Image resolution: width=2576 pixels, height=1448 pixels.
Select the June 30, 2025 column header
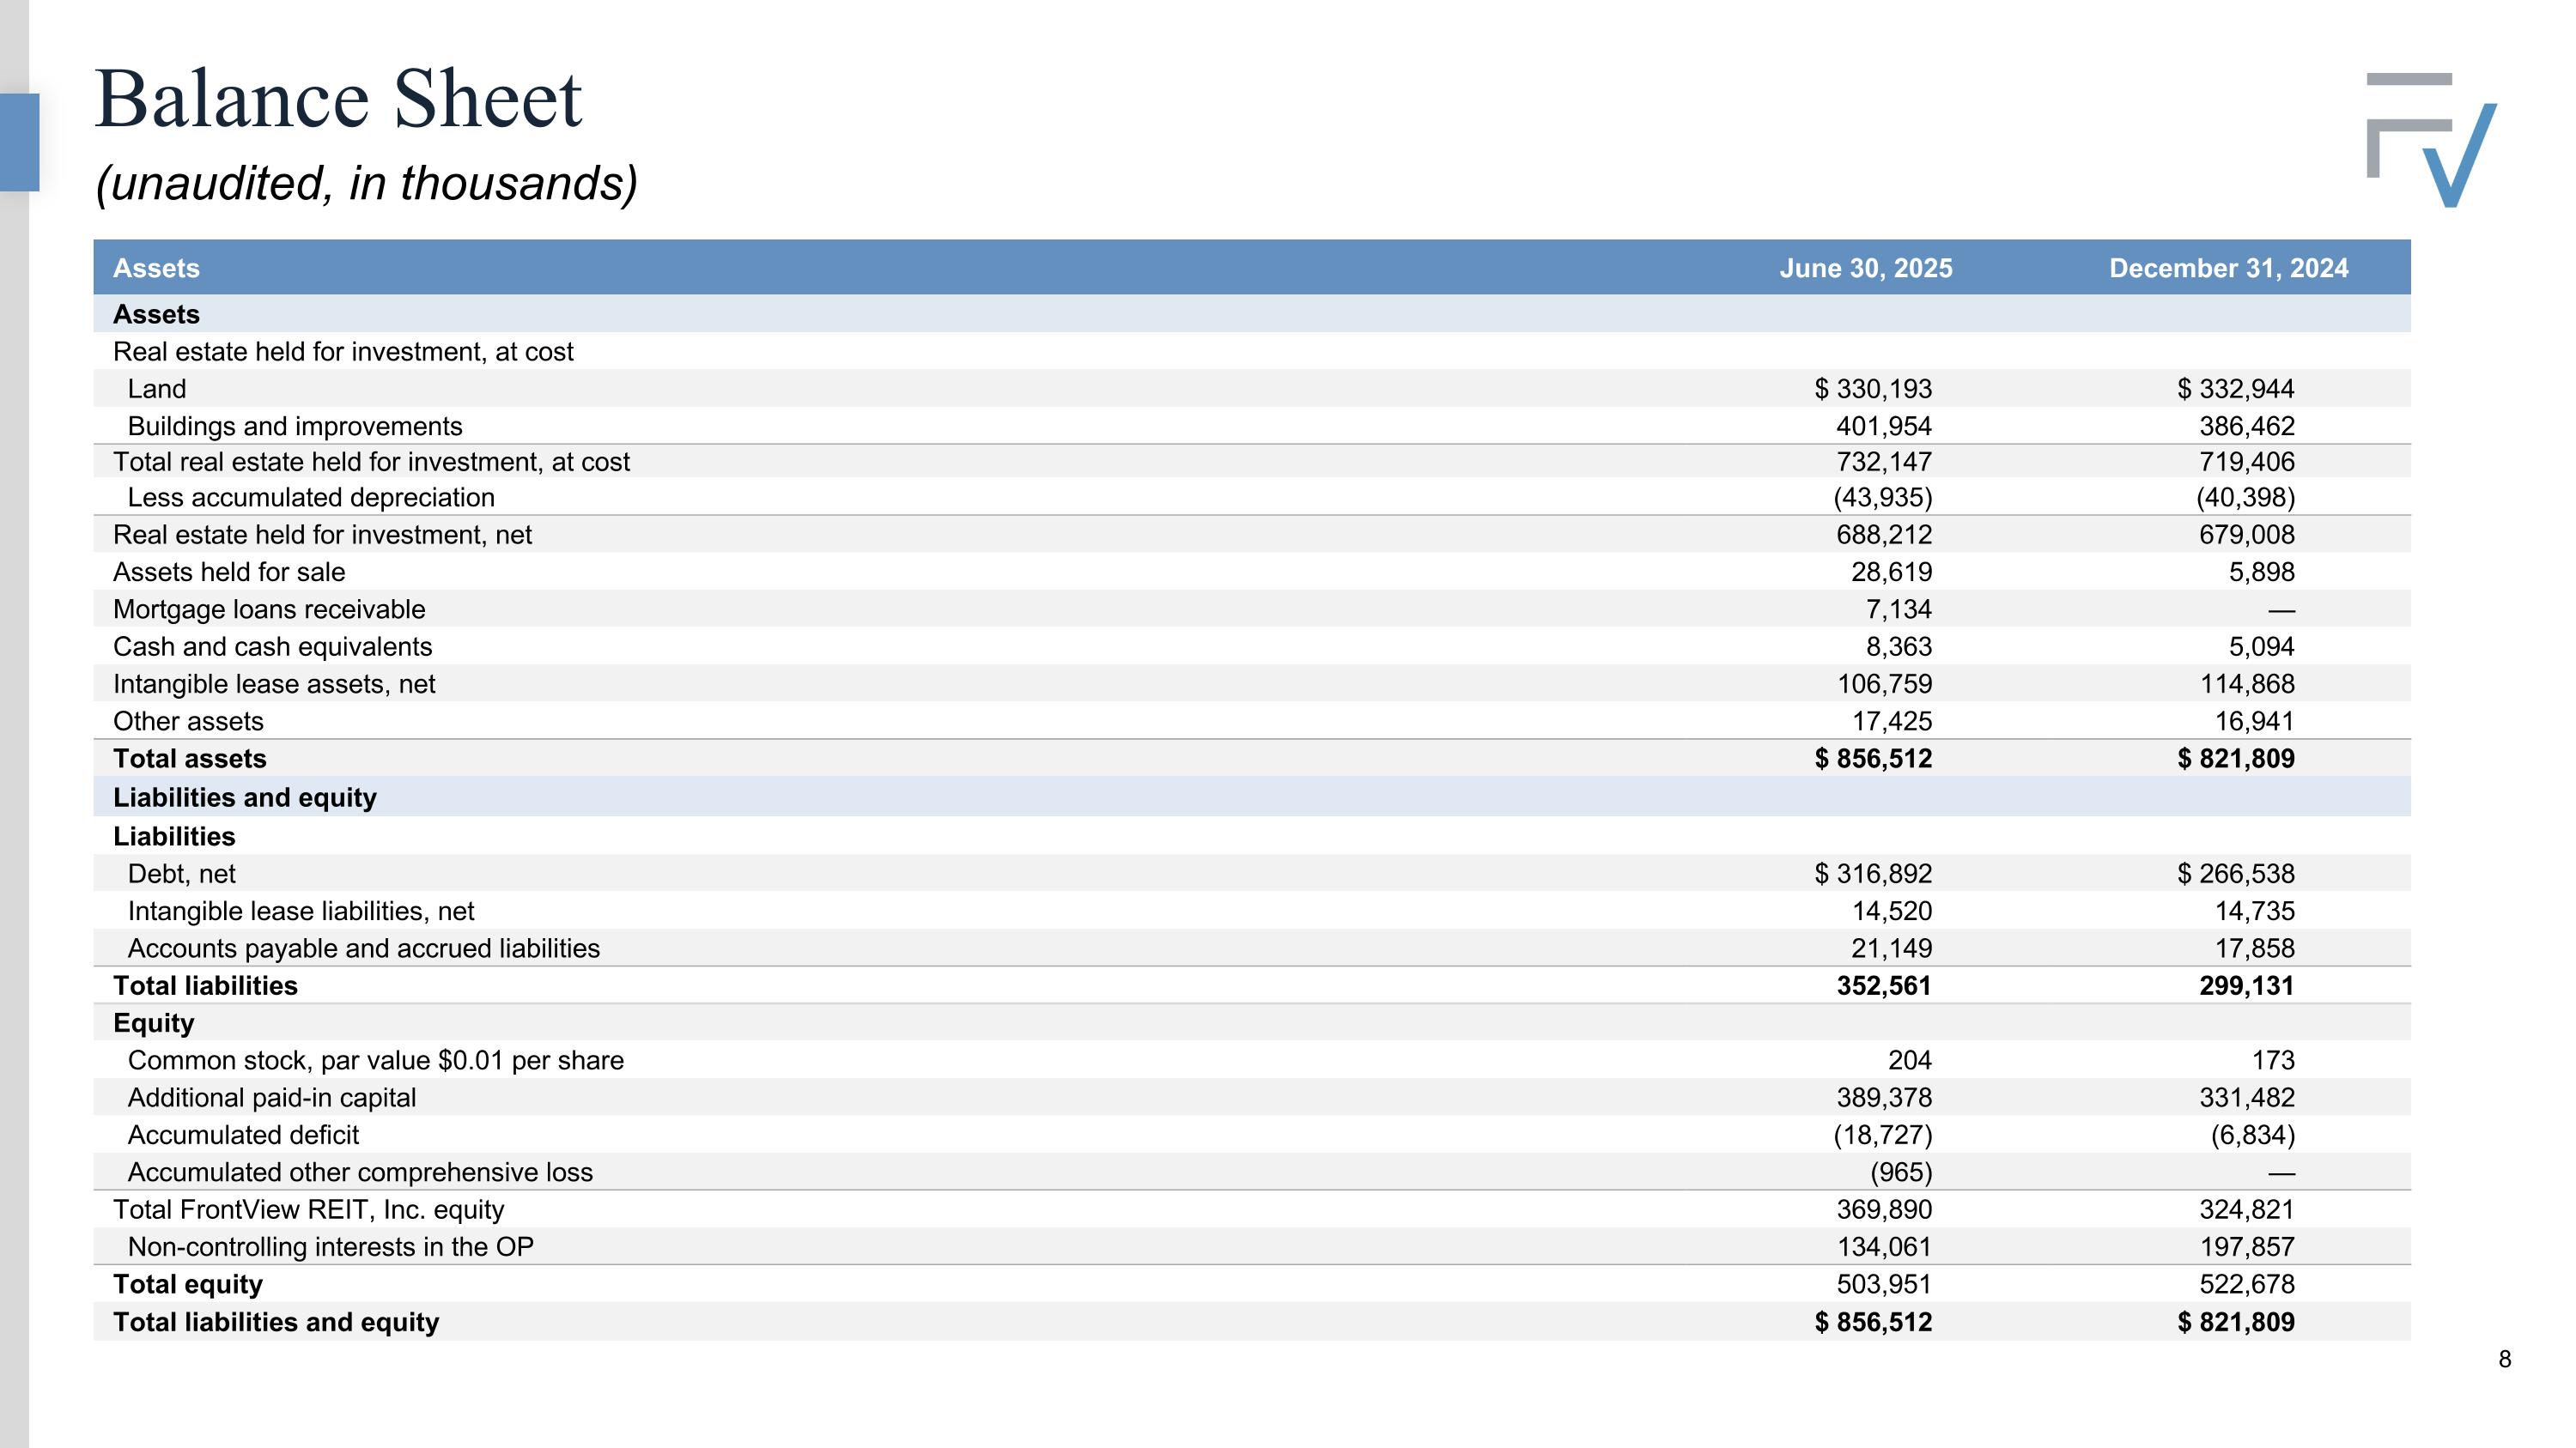click(x=1865, y=268)
